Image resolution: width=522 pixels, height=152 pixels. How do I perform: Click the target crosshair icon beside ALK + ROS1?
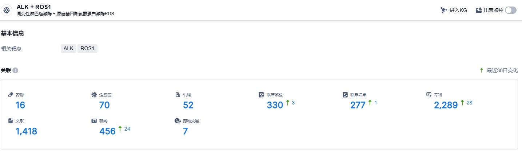[7, 10]
